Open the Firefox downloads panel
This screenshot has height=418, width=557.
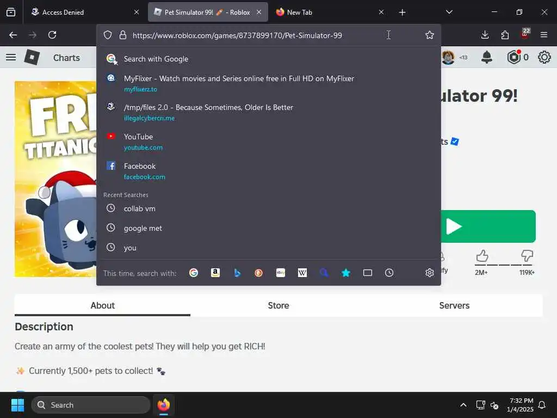tap(485, 35)
